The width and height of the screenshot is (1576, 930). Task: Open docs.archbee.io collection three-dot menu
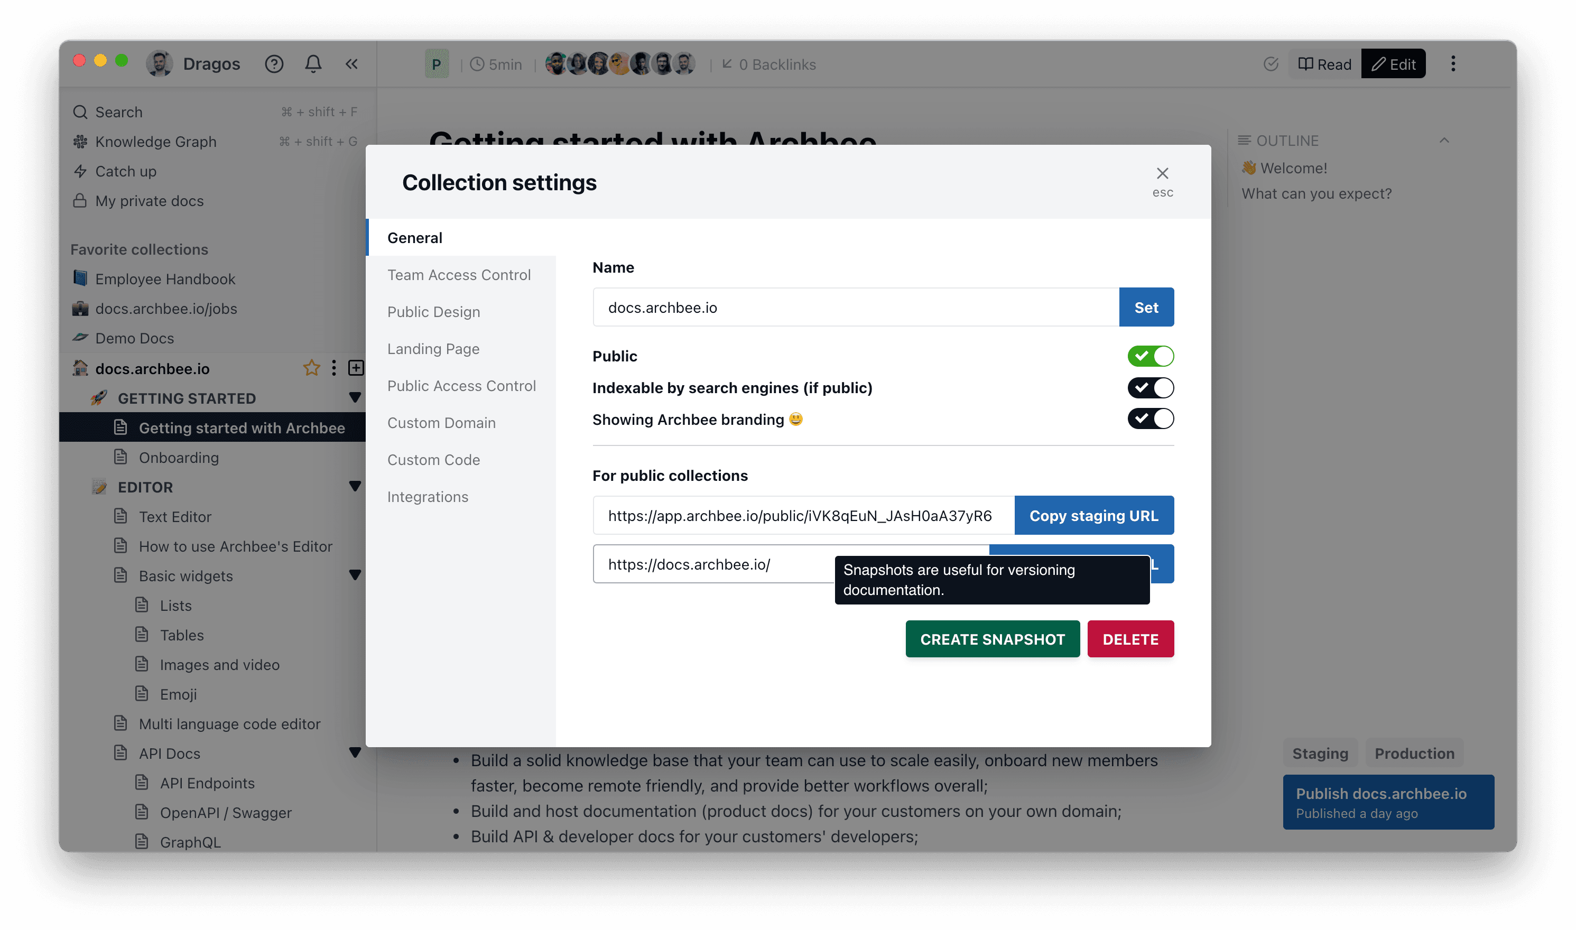pyautogui.click(x=334, y=368)
